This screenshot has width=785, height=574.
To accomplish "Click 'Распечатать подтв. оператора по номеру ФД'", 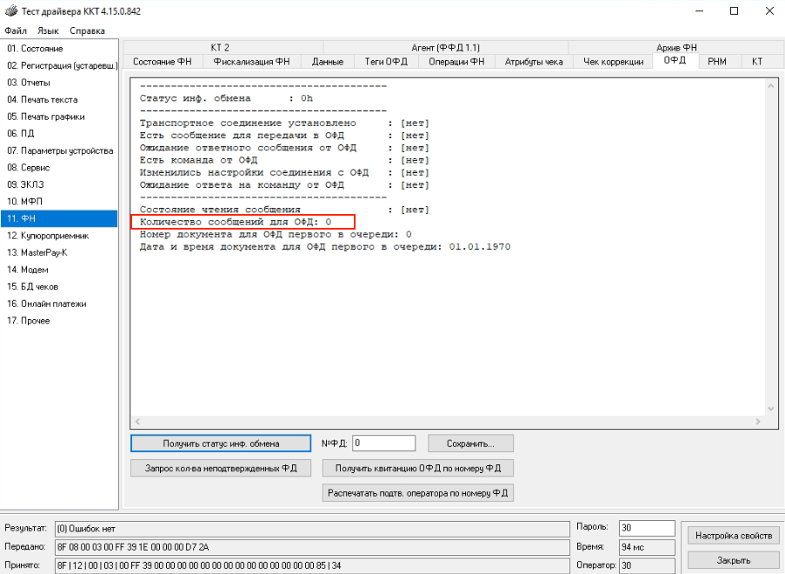I will pyautogui.click(x=417, y=493).
